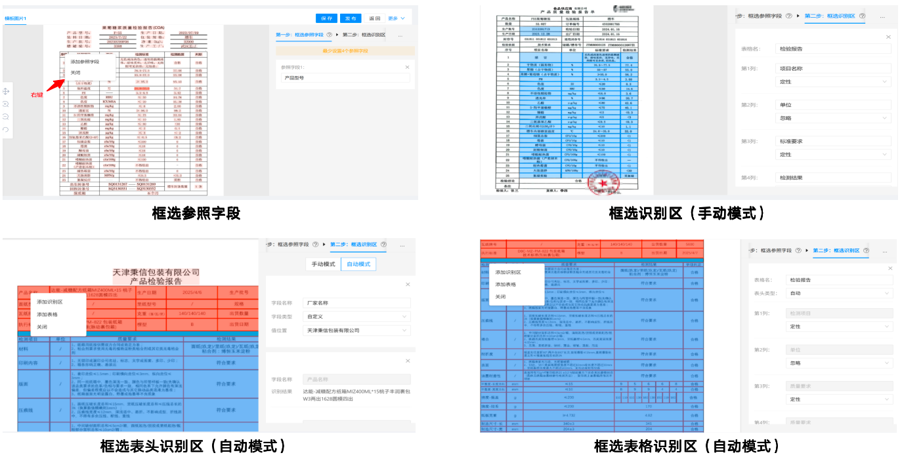Open the 模板图片1 tab
The width and height of the screenshot is (902, 457).
click(15, 18)
